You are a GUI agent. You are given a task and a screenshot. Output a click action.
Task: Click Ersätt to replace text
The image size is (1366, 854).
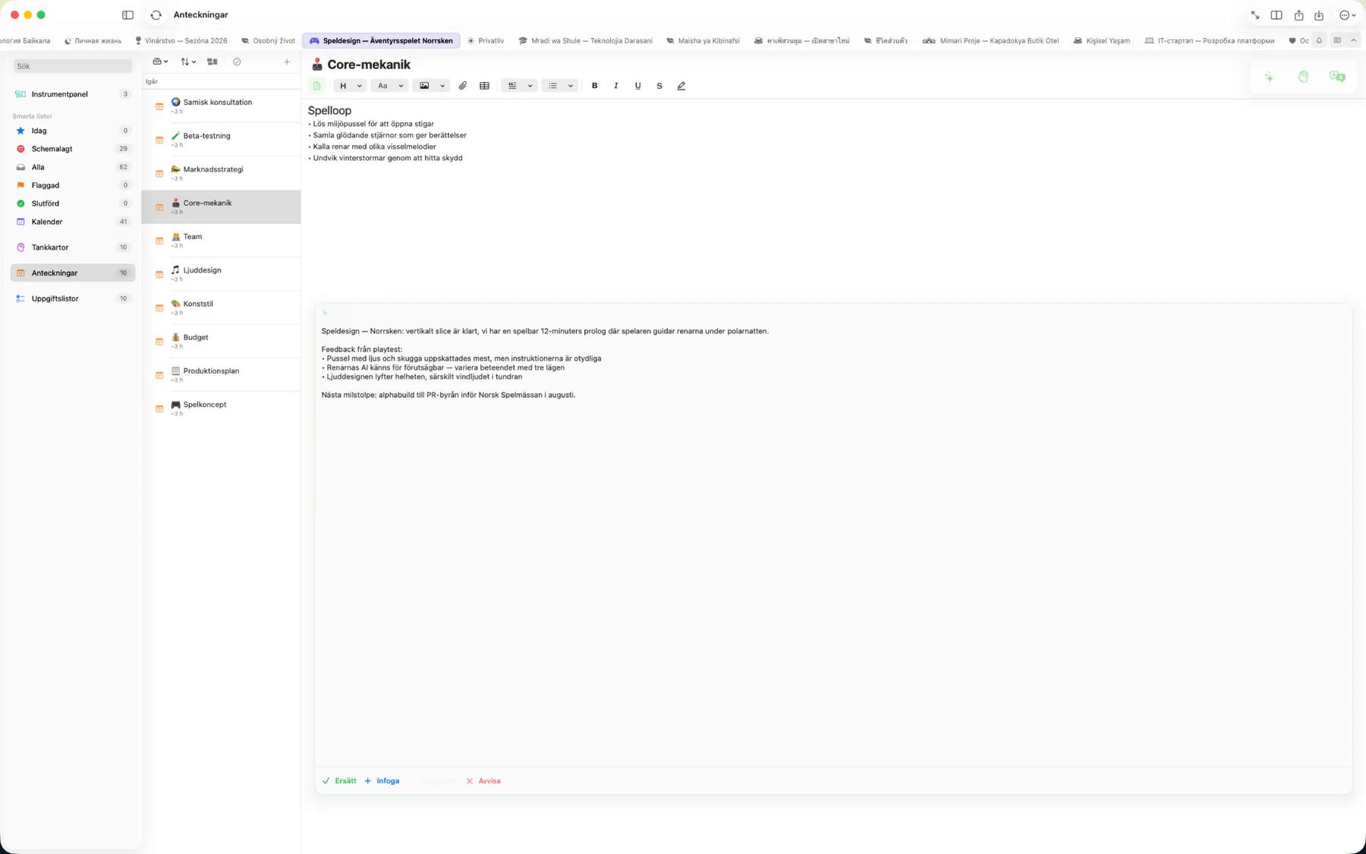[339, 780]
